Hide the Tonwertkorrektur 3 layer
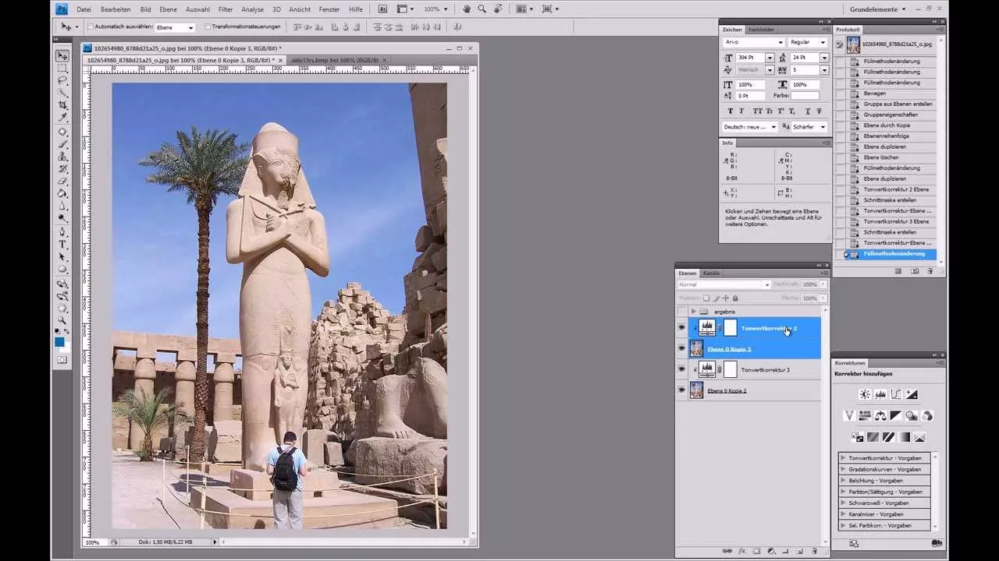Image resolution: width=999 pixels, height=561 pixels. [x=681, y=369]
